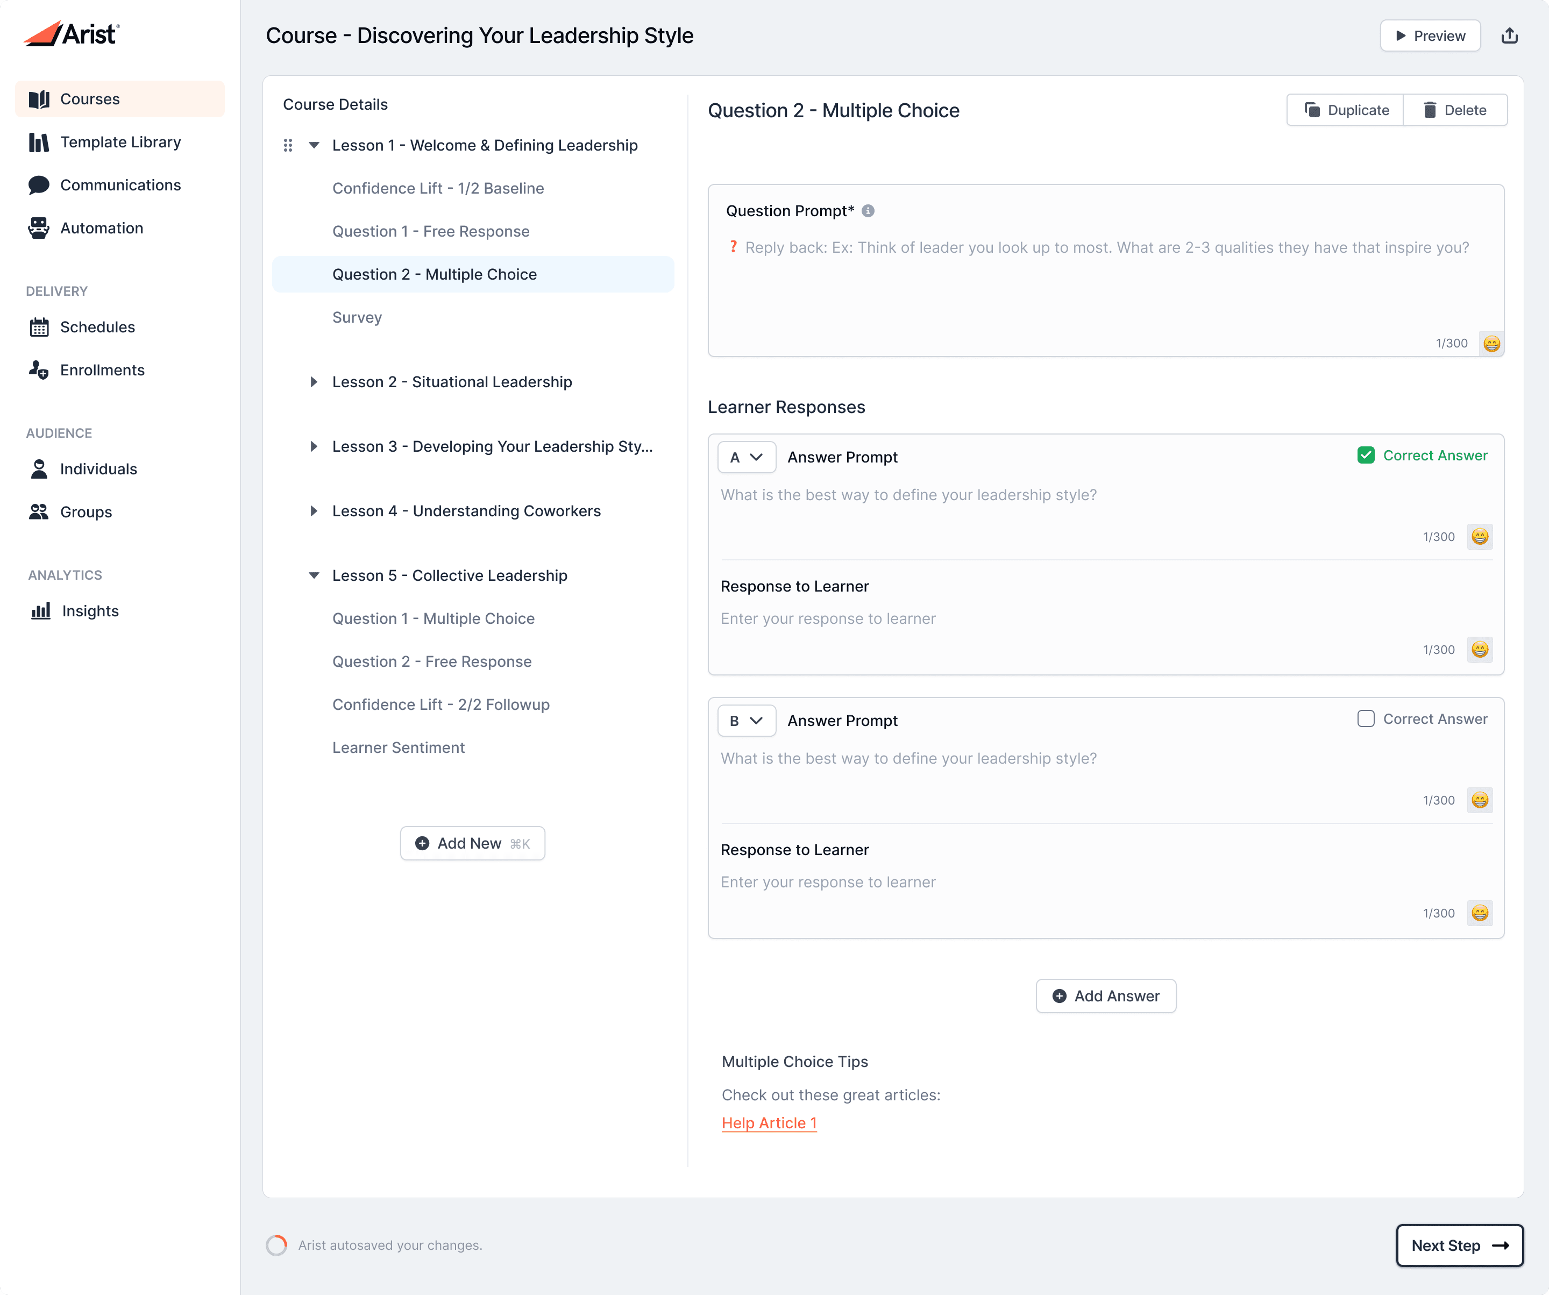Open Help Article 1 link

769,1122
